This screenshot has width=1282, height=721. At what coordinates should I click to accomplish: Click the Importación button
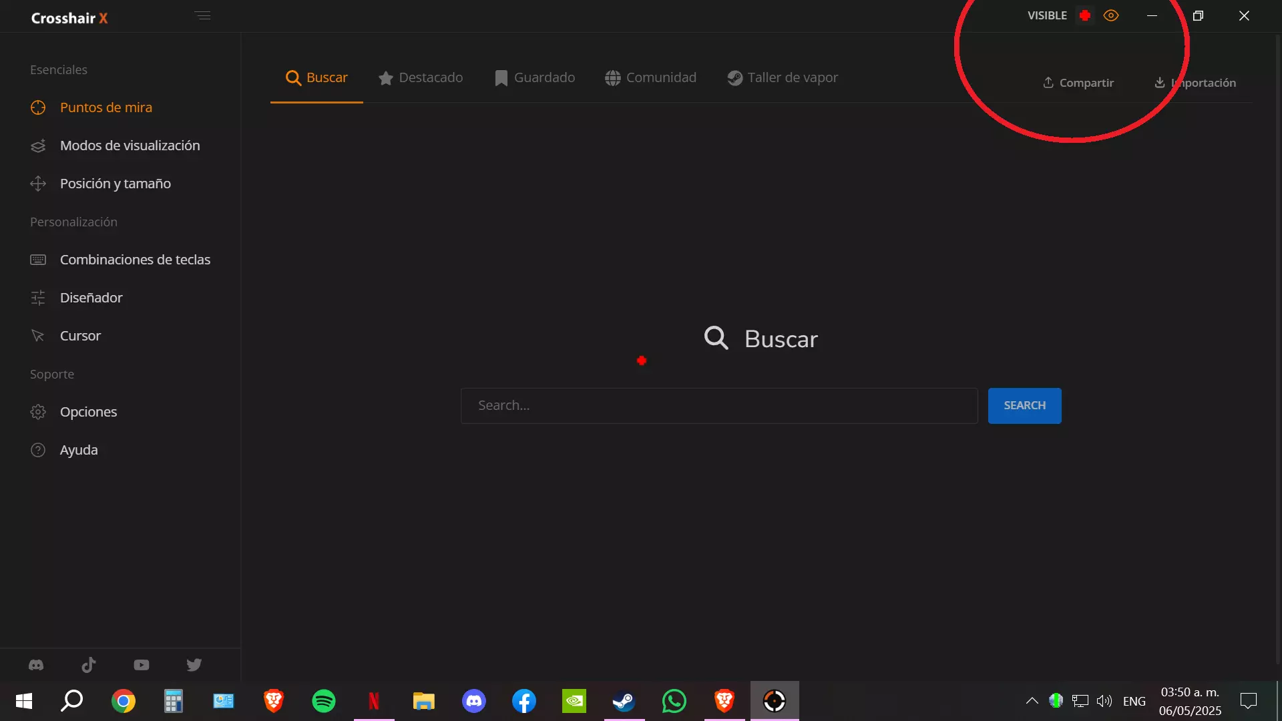tap(1195, 83)
